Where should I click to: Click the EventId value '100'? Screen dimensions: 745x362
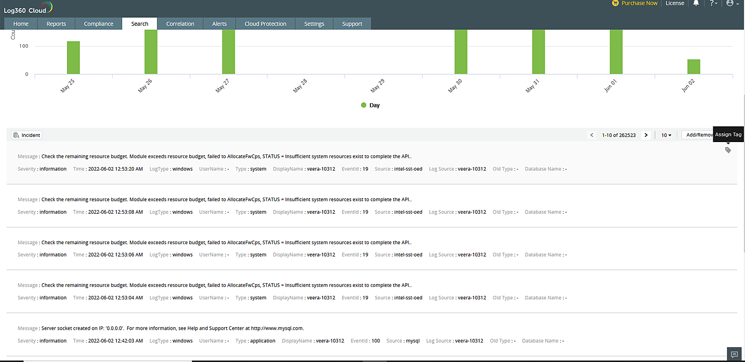pos(376,341)
